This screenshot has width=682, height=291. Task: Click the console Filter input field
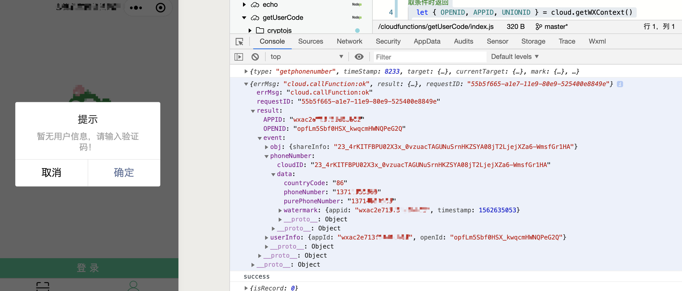[430, 57]
